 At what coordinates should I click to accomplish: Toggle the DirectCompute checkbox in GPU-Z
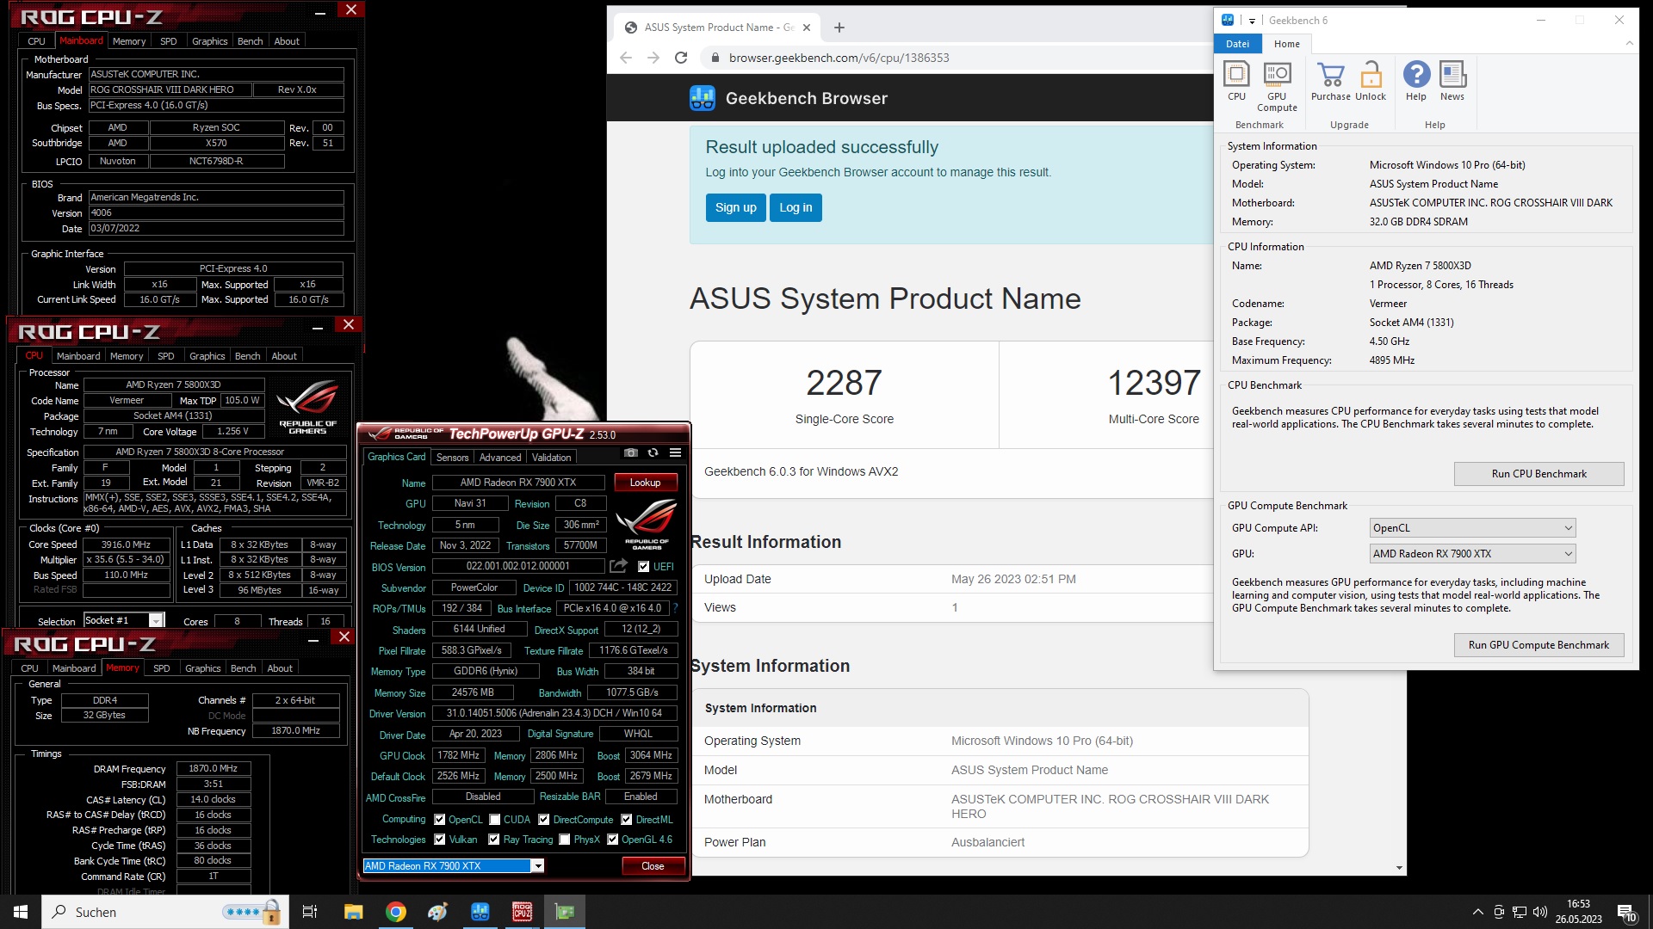[x=544, y=820]
